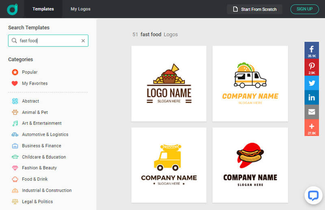Open the Templates tab
325x210 pixels.
(43, 9)
